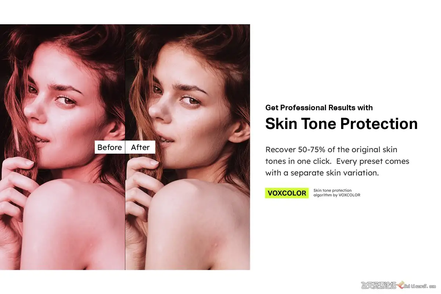Select the After label
The height and width of the screenshot is (294, 441).
[140, 147]
